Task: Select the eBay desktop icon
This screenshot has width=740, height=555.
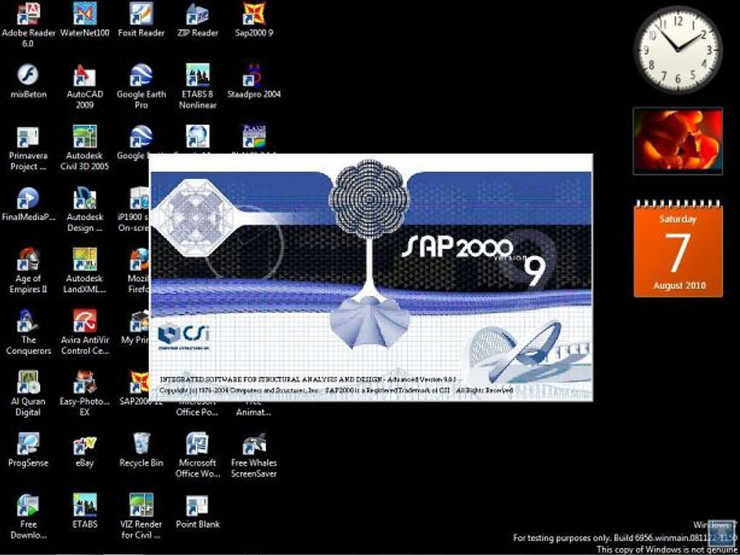Action: [85, 450]
